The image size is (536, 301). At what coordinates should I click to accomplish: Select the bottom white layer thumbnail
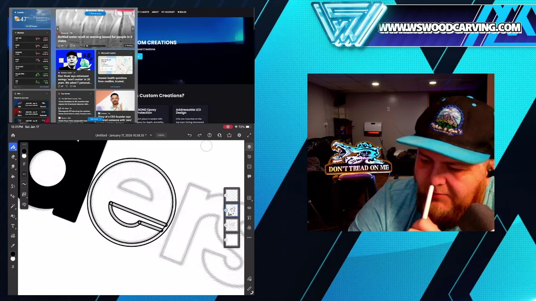coord(232,240)
